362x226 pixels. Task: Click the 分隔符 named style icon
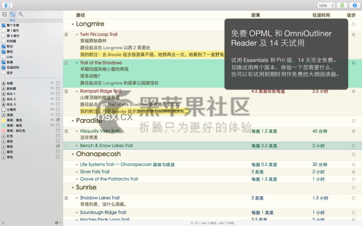click(4, 110)
